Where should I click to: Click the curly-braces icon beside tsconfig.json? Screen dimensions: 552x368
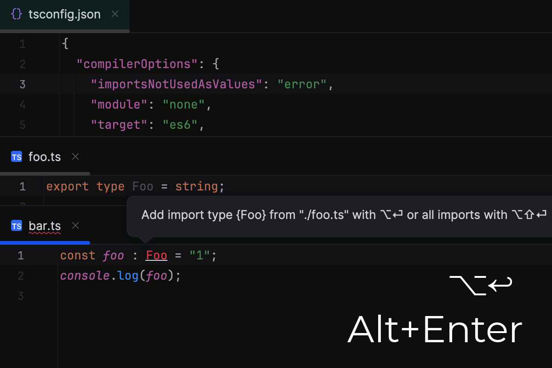[16, 14]
